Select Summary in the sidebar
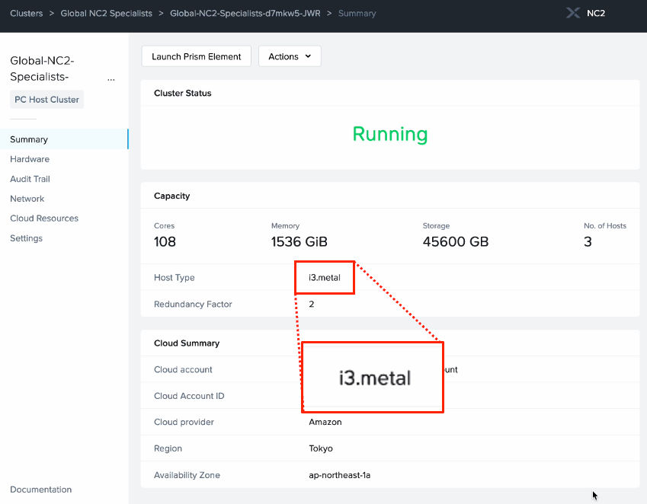 tap(29, 139)
